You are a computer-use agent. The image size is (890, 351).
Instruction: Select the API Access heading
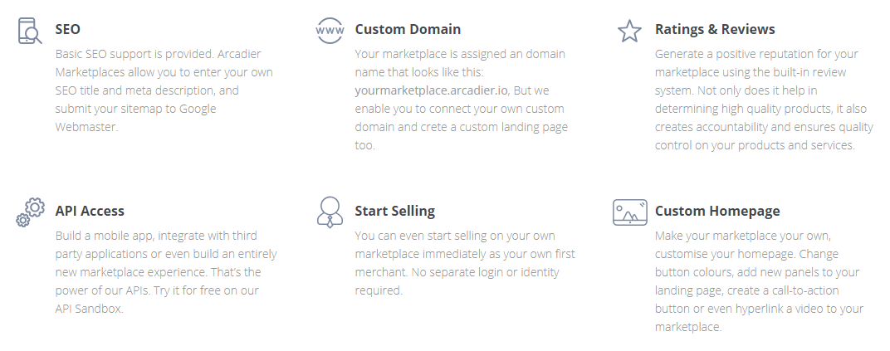click(90, 211)
